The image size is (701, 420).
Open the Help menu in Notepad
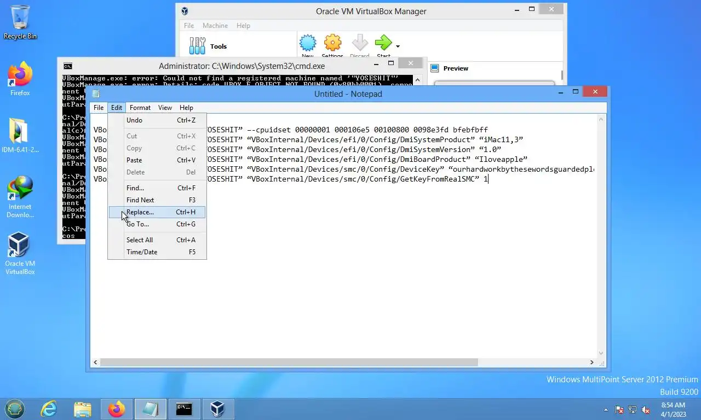(x=186, y=108)
